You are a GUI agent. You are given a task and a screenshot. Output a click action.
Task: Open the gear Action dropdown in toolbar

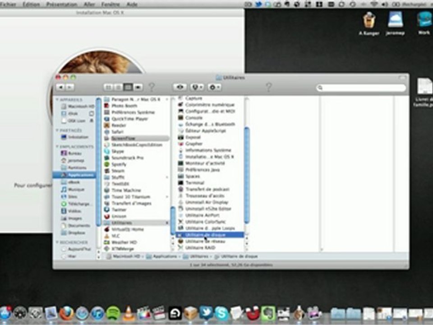pos(215,87)
